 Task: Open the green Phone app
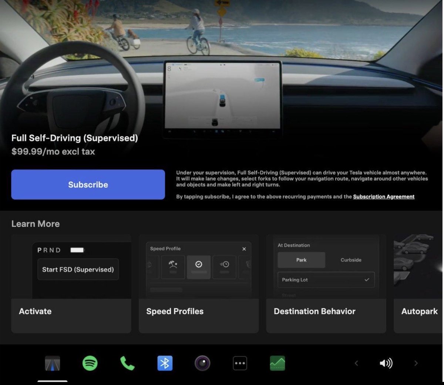point(127,364)
